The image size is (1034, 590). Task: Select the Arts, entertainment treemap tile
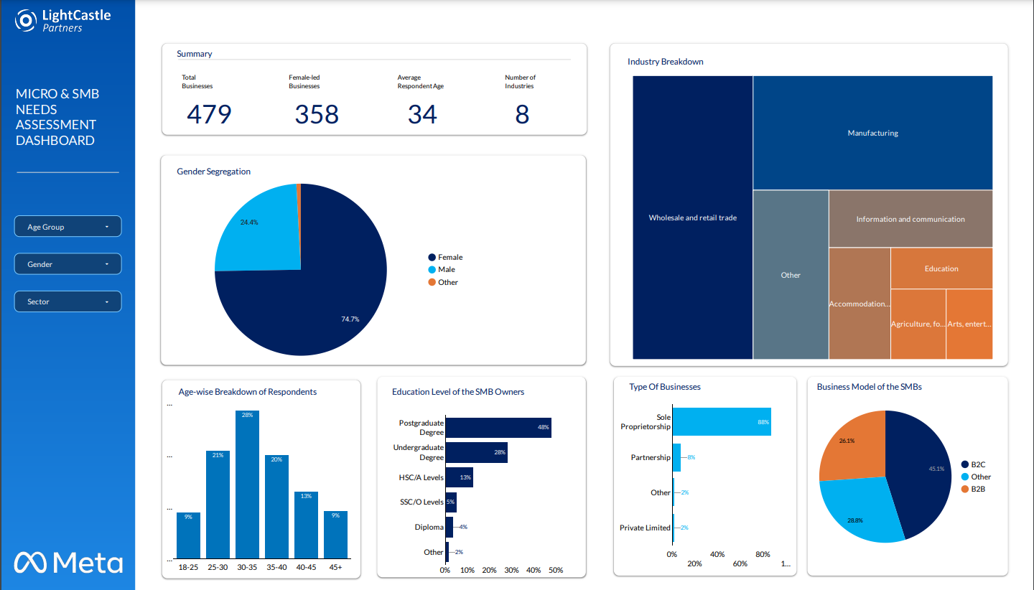click(969, 324)
